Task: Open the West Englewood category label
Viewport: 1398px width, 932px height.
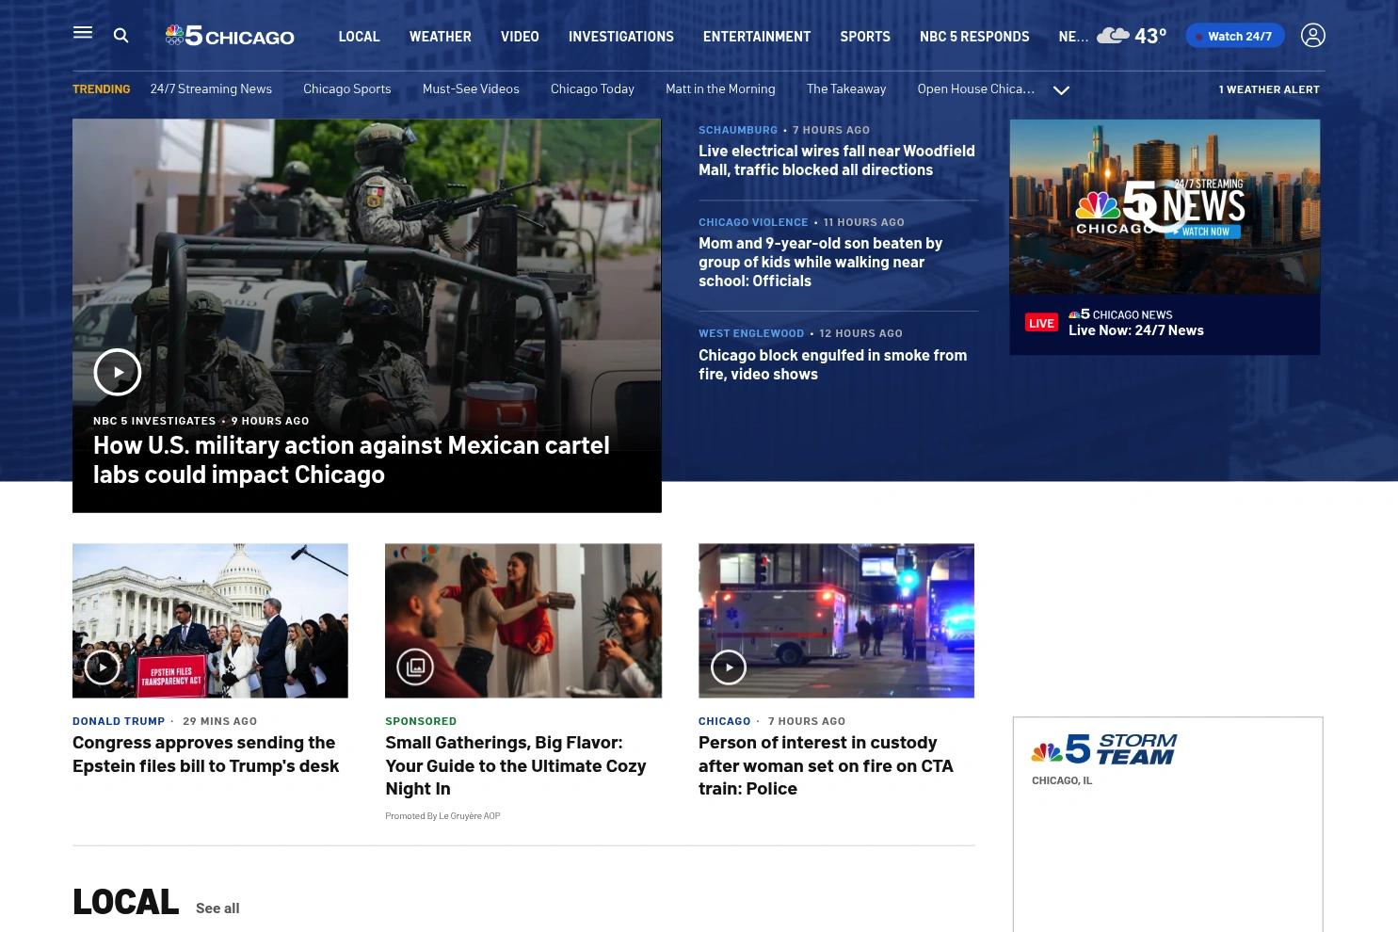Action: point(751,333)
